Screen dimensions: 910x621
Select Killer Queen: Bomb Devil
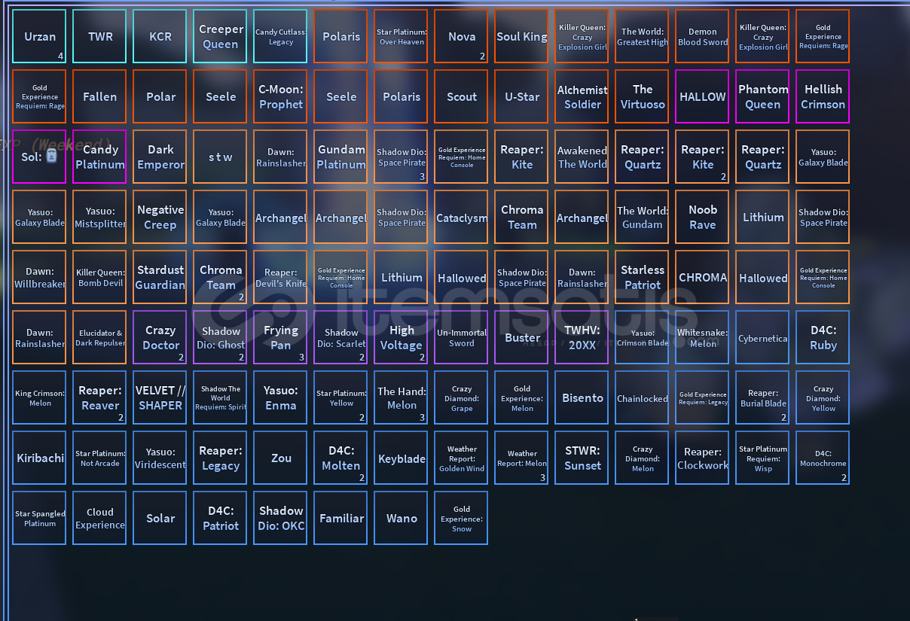99,277
